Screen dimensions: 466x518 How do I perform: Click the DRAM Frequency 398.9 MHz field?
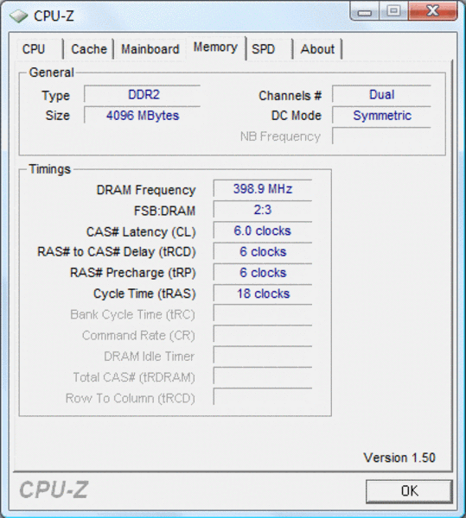click(263, 188)
